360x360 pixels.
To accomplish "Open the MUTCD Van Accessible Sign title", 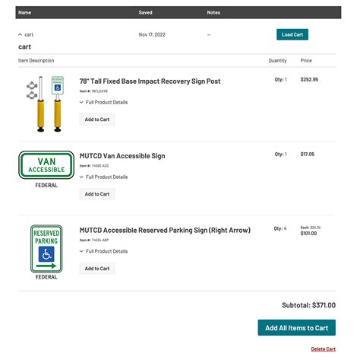I will (x=122, y=156).
